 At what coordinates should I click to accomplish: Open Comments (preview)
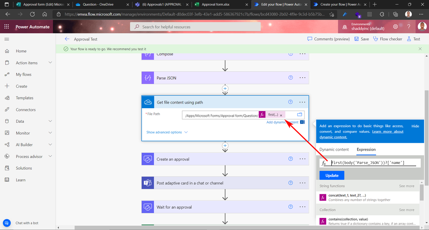[328, 39]
